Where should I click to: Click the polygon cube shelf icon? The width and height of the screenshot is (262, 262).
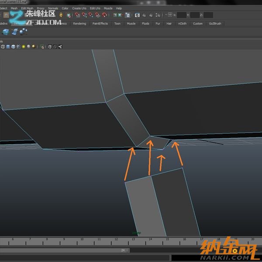pos(6,32)
